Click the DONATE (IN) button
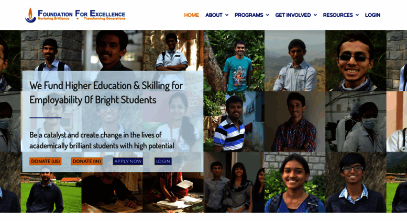Image resolution: width=407 pixels, height=221 pixels. [87, 161]
